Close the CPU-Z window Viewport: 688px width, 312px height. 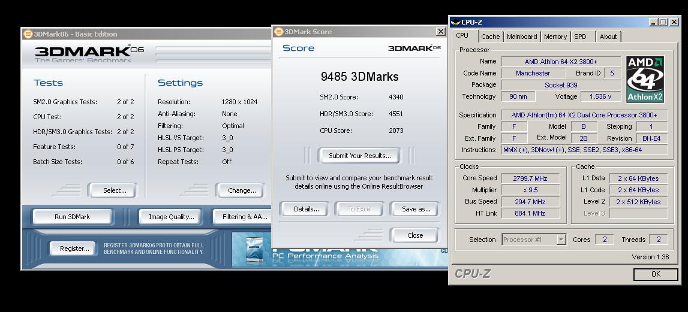click(x=674, y=22)
